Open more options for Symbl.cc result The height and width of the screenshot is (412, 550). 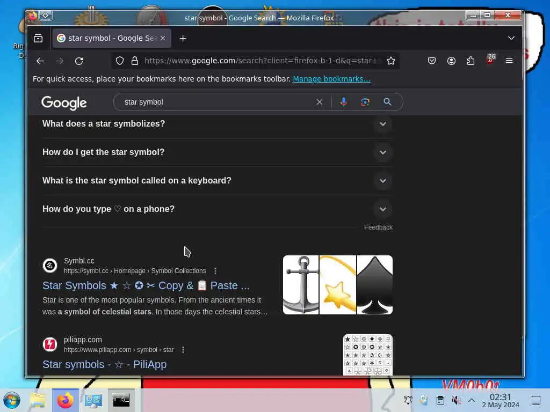tap(215, 271)
